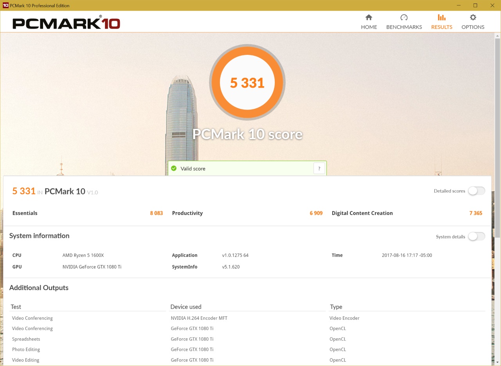Click the Essentials score 8 083
Image resolution: width=501 pixels, height=366 pixels.
point(156,213)
